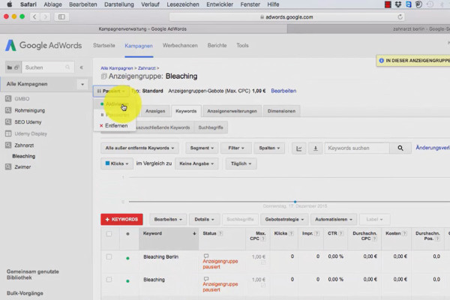Click the Zahnarzt breadcrumb link
Image resolution: width=450 pixels, height=300 pixels.
(147, 68)
